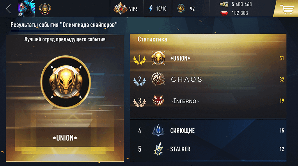
Task: Open the VIP6 status badge
Action: 125,8
